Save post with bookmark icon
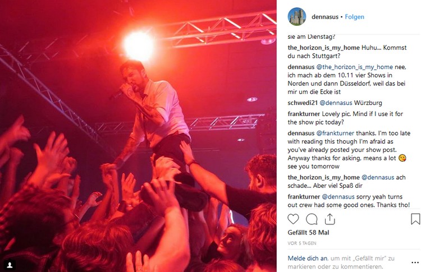 [x=415, y=219]
